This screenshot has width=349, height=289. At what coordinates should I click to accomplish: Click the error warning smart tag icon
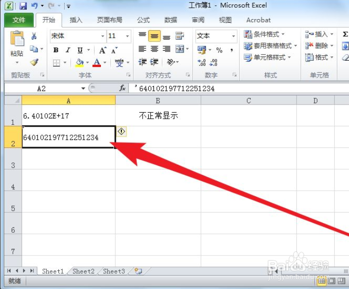(x=121, y=131)
